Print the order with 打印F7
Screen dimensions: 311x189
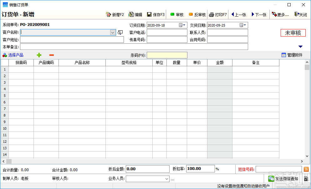click(218, 14)
